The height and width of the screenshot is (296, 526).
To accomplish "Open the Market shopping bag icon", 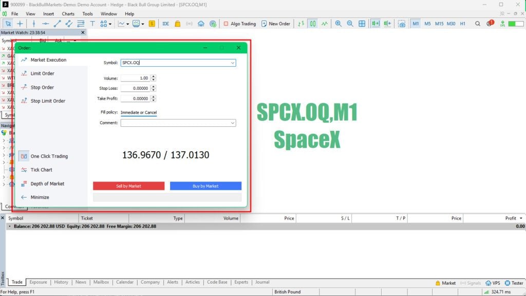I will 177,24.
